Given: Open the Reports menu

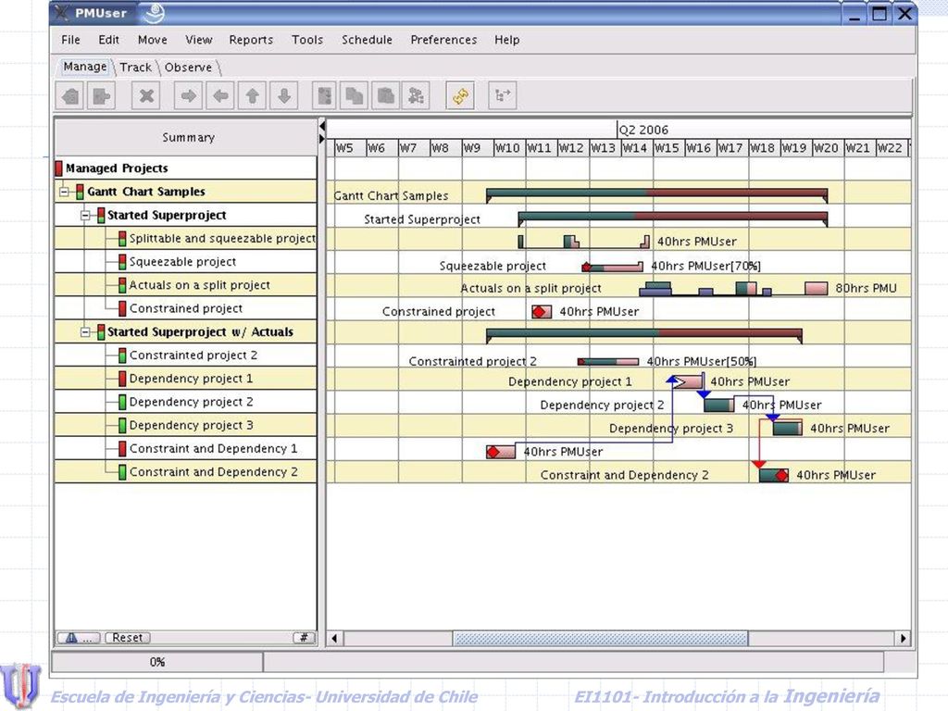Looking at the screenshot, I should pyautogui.click(x=251, y=40).
